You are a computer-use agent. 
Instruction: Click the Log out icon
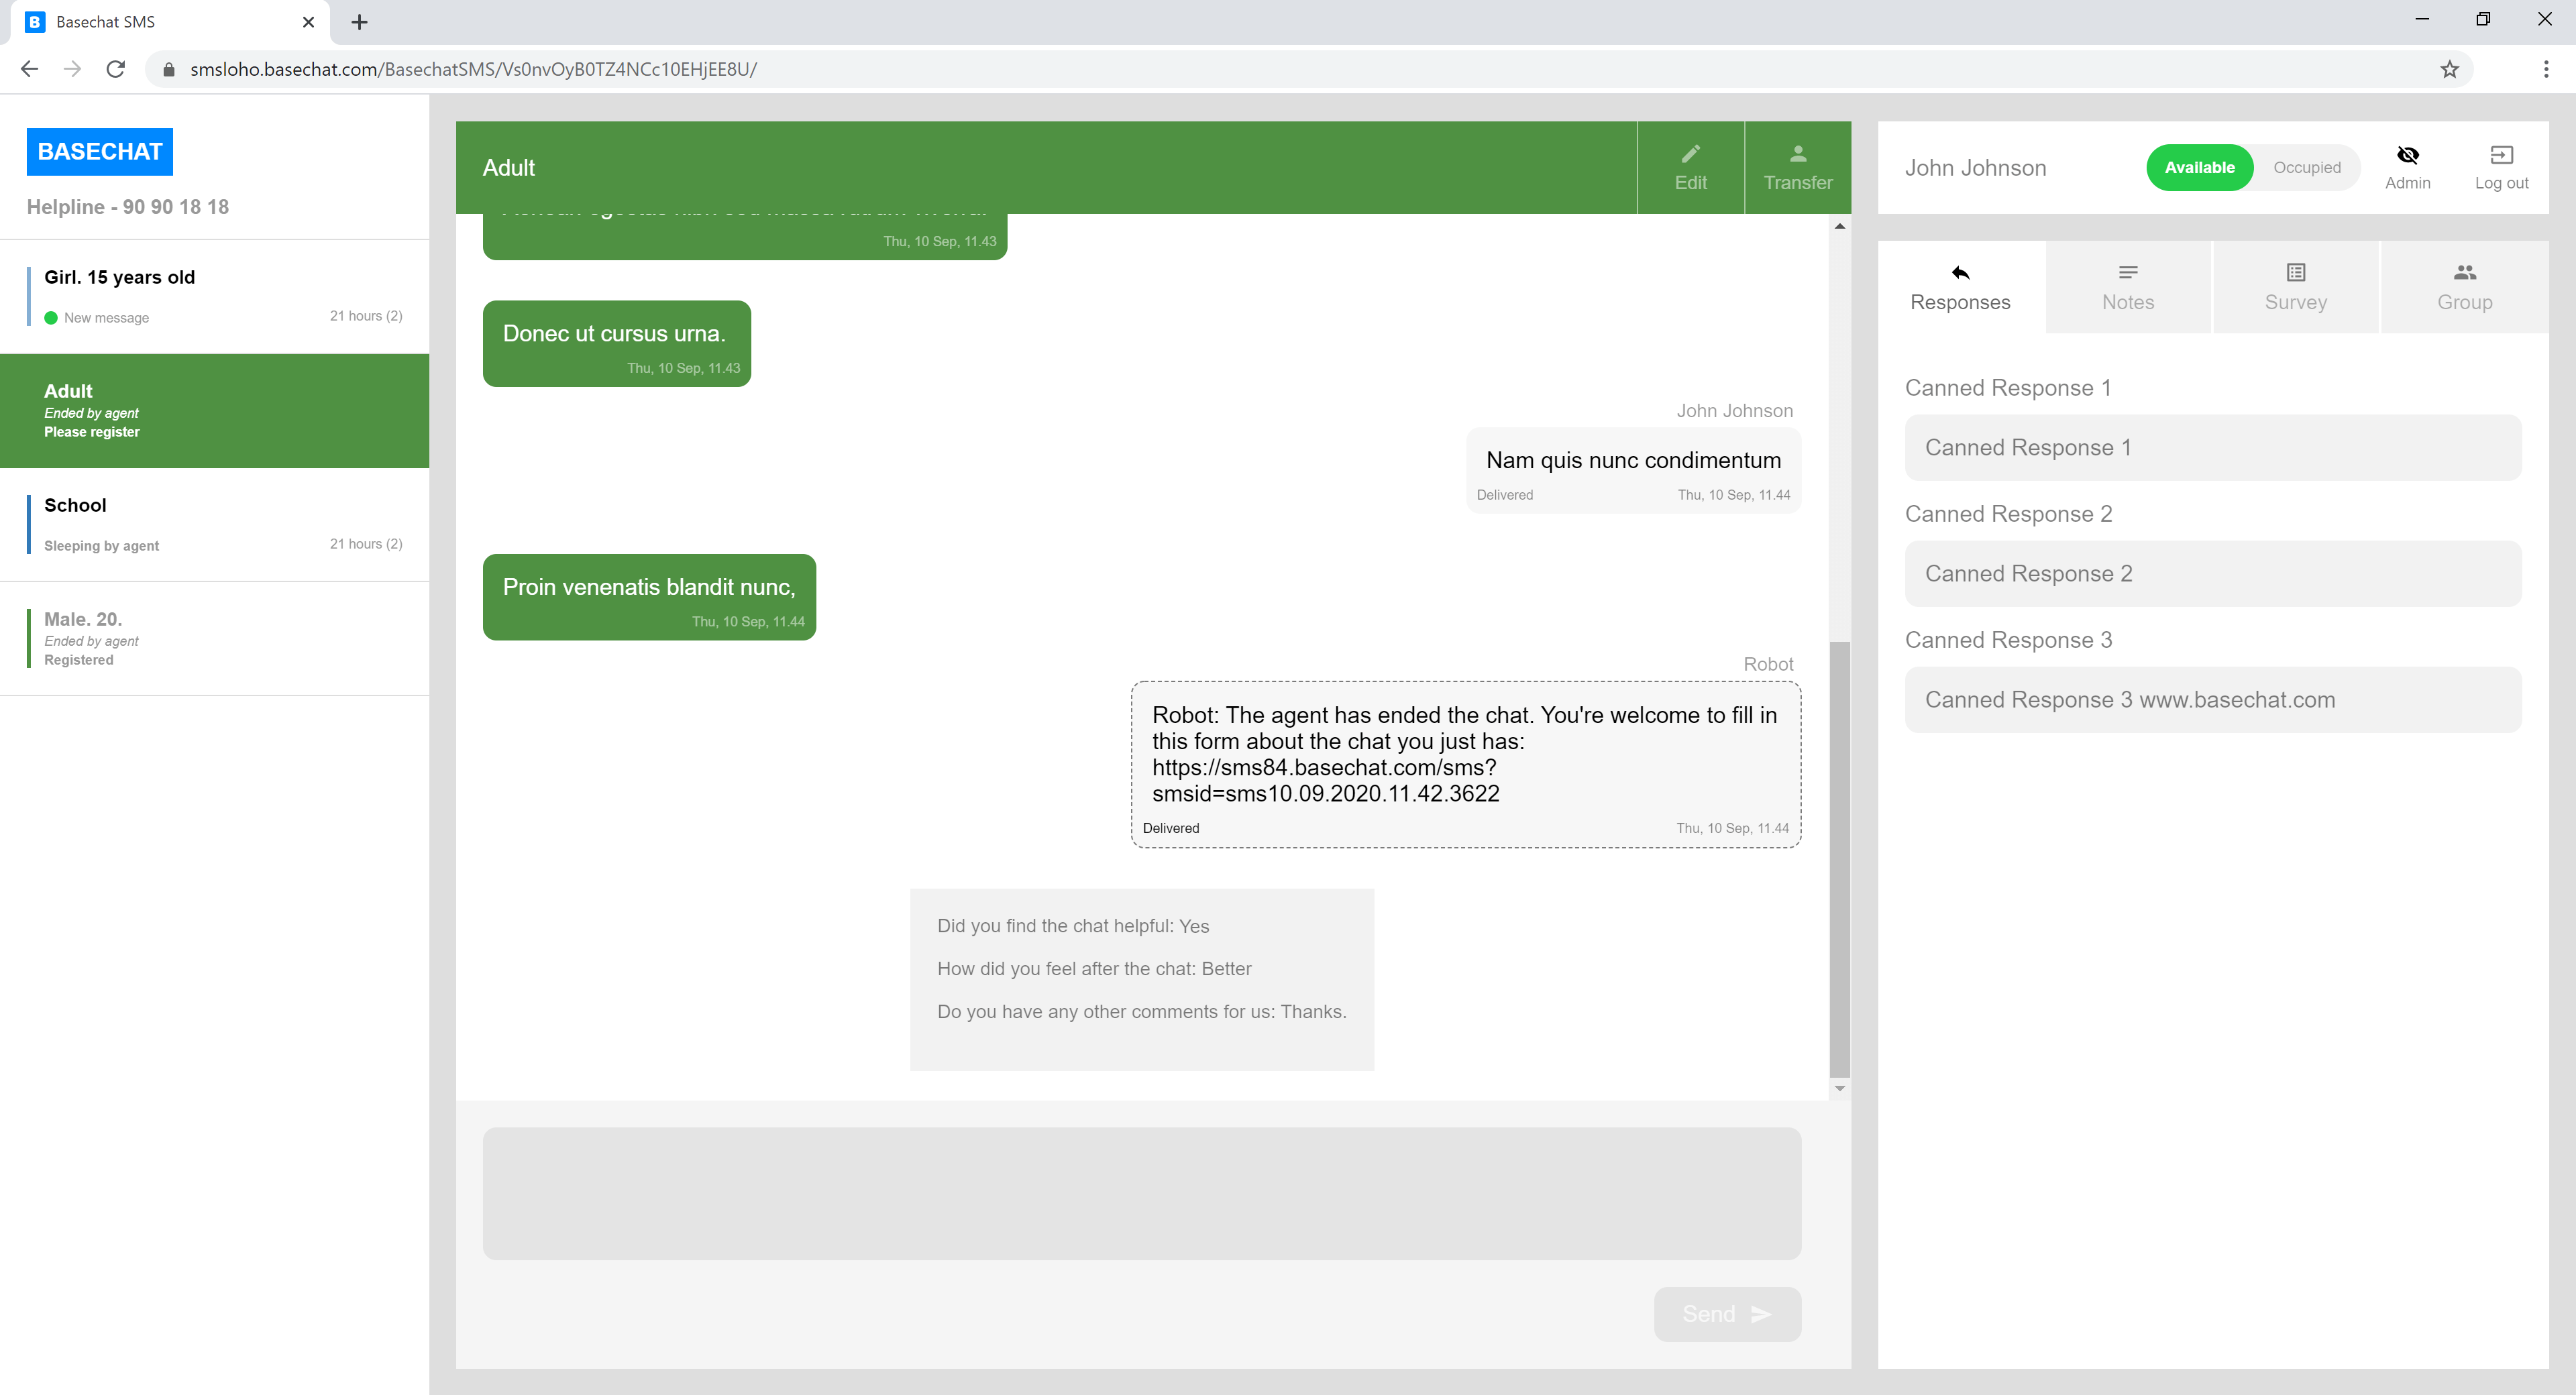[x=2501, y=155]
